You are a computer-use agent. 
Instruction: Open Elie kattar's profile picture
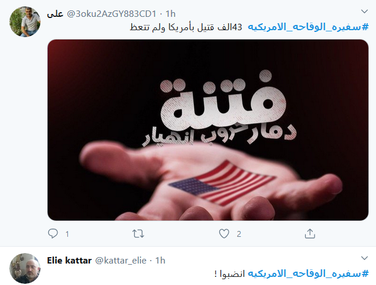(x=25, y=268)
